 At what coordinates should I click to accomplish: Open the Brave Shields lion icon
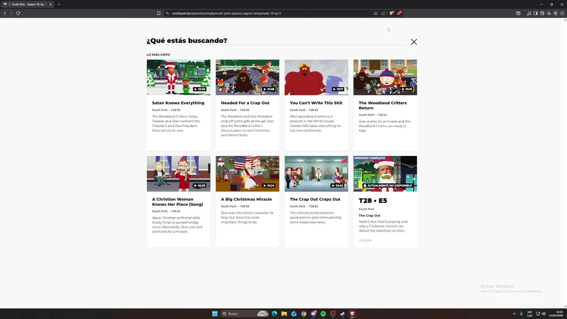point(391,13)
